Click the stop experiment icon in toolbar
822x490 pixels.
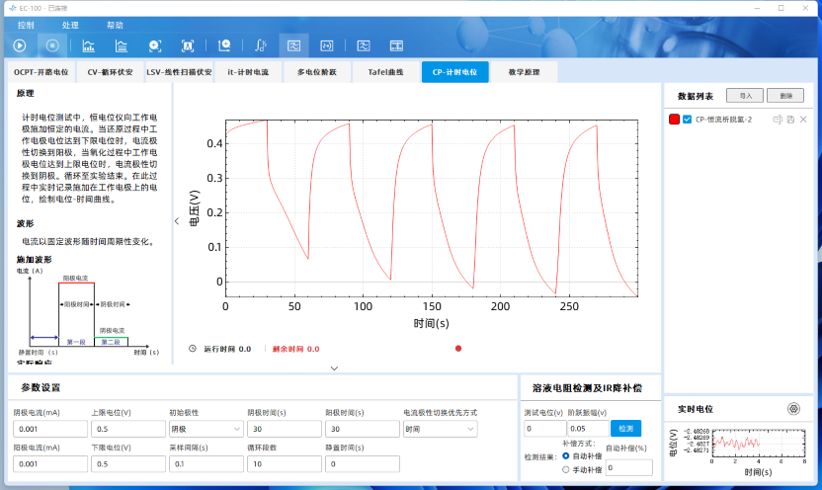53,45
